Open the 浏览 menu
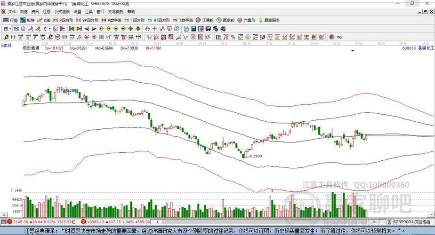Screen dimensions: 435x235 click(24, 12)
